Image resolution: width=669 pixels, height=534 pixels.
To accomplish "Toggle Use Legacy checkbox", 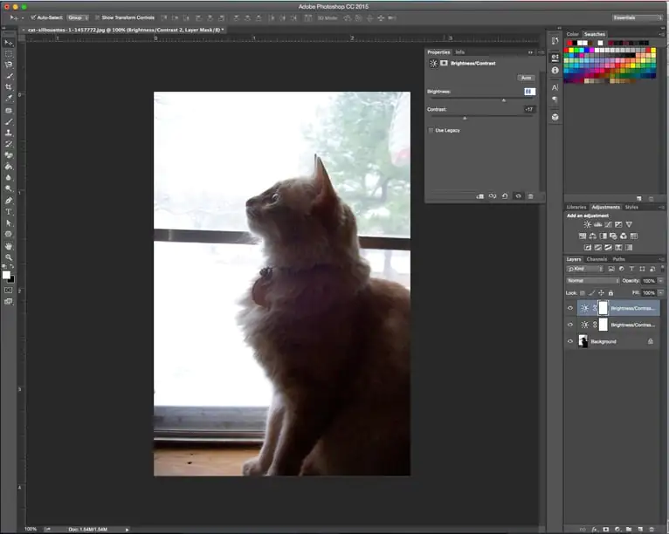I will 431,130.
